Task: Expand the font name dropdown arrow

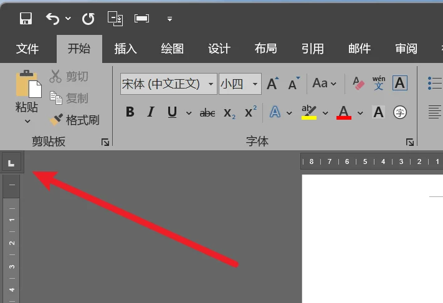Action: [211, 84]
